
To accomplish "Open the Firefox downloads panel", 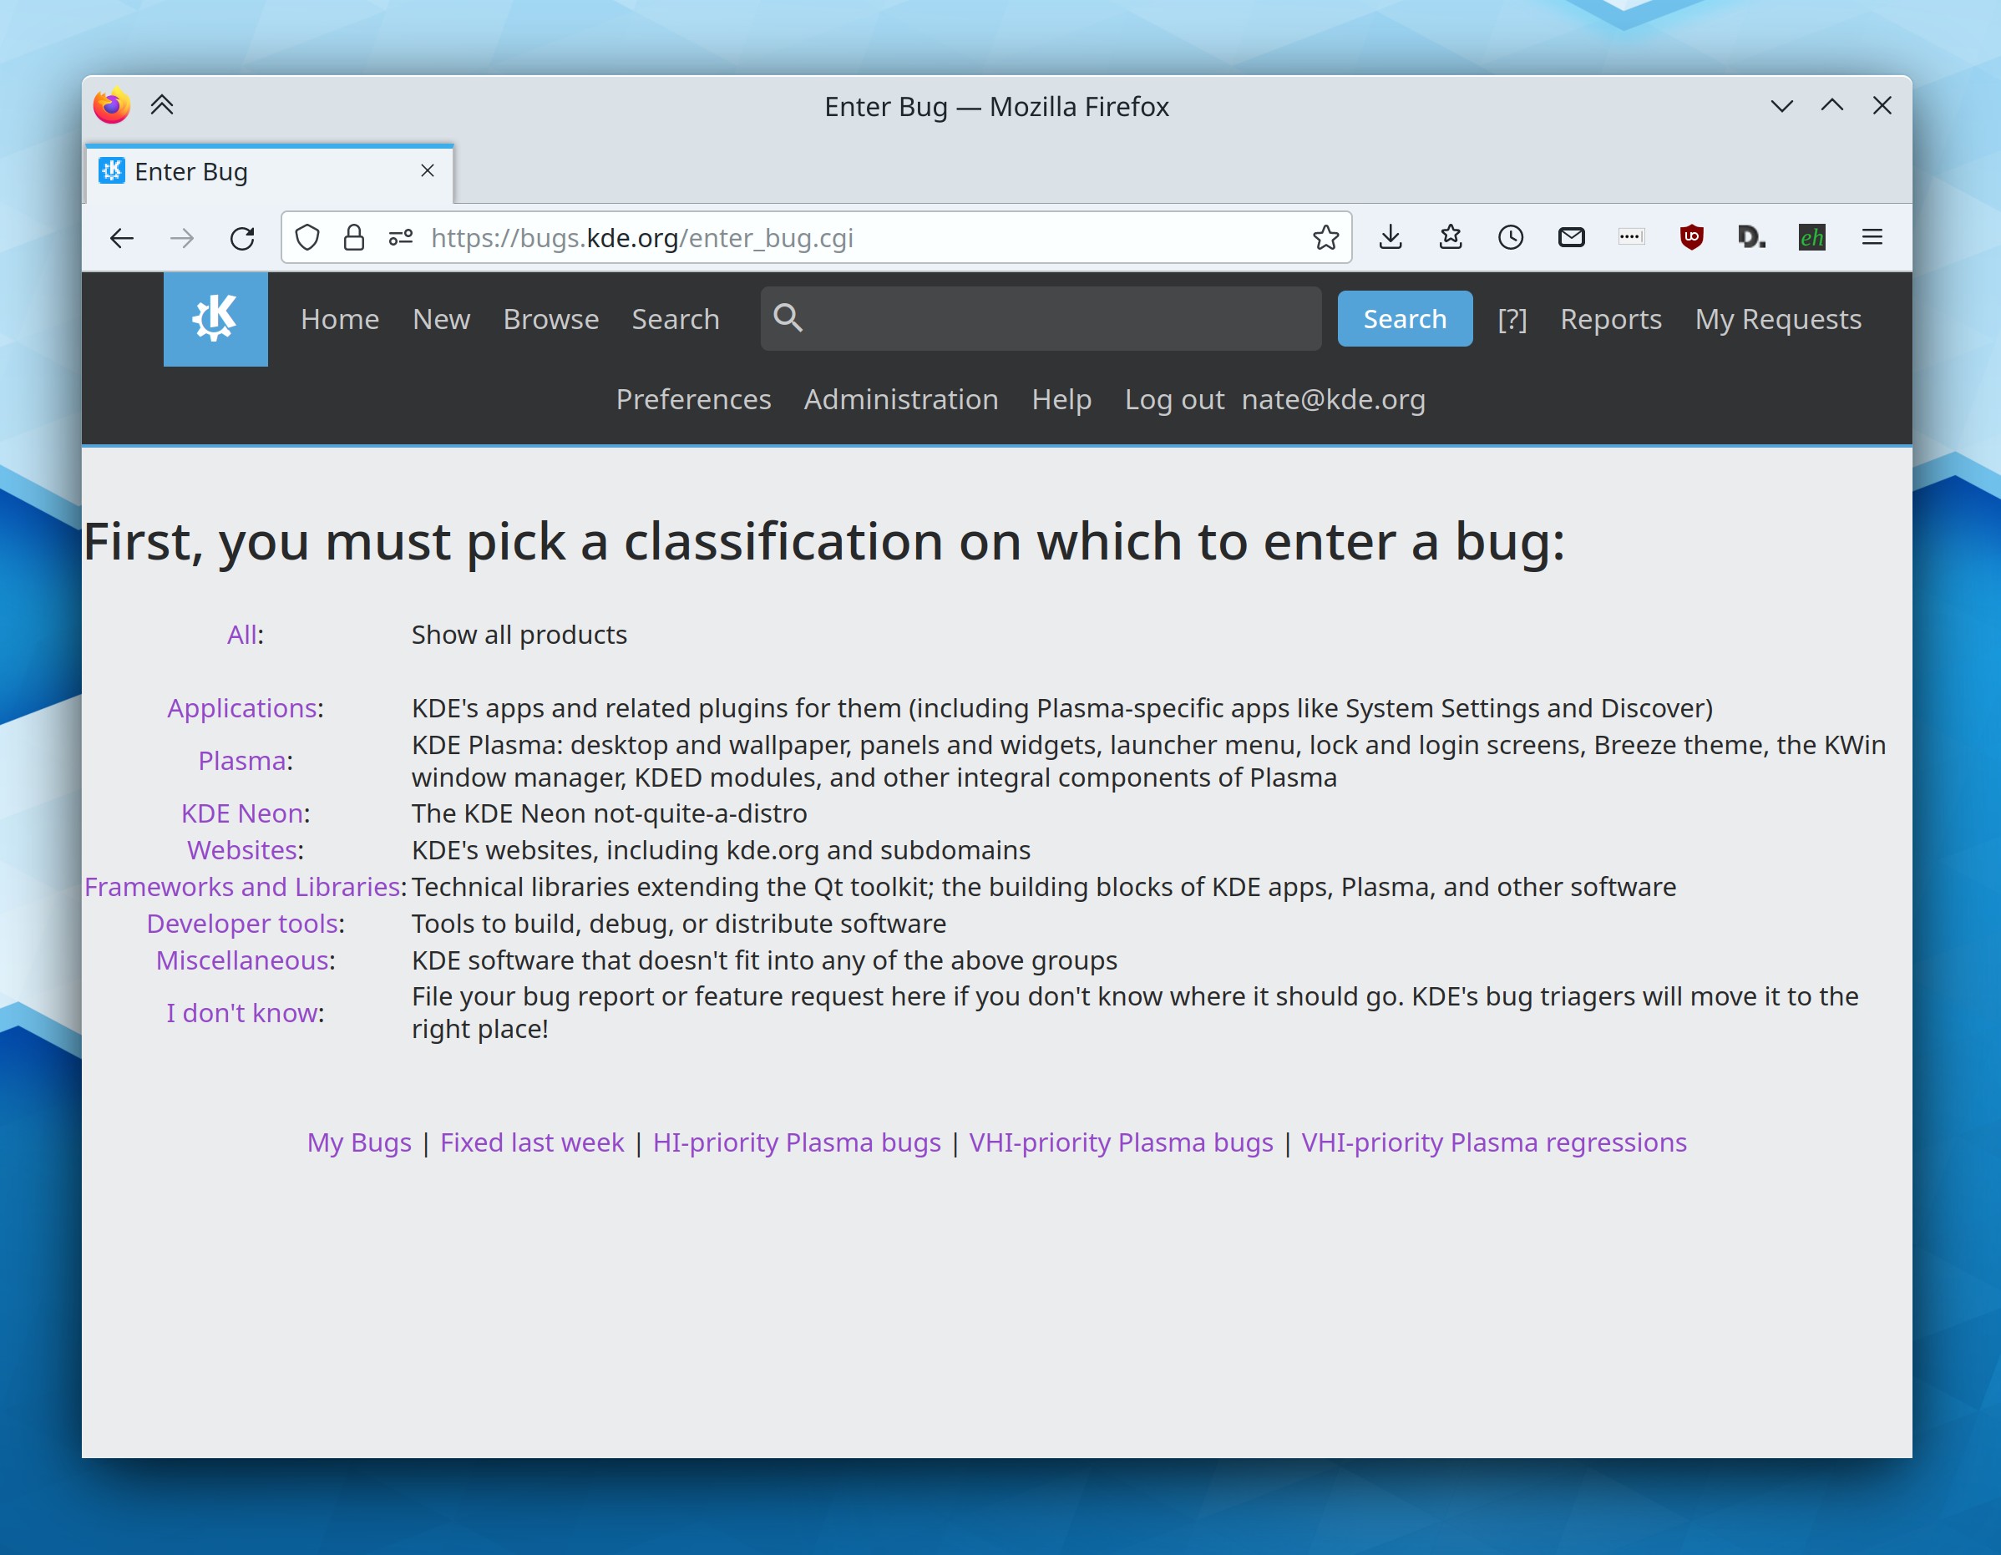I will tap(1390, 238).
